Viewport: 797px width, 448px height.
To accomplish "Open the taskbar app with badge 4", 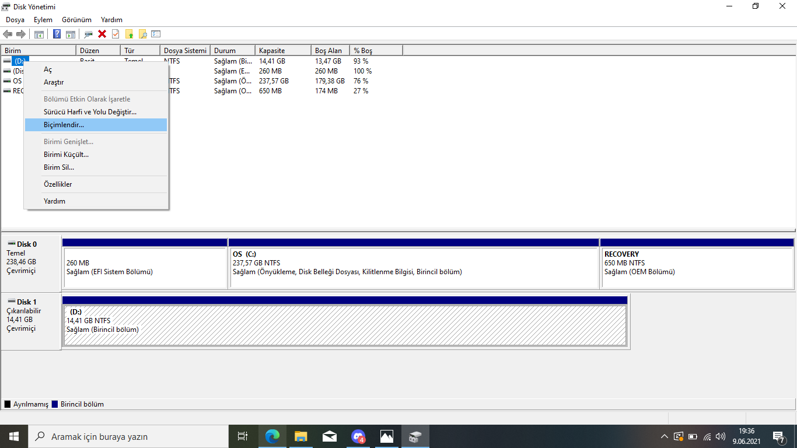I will 358,436.
